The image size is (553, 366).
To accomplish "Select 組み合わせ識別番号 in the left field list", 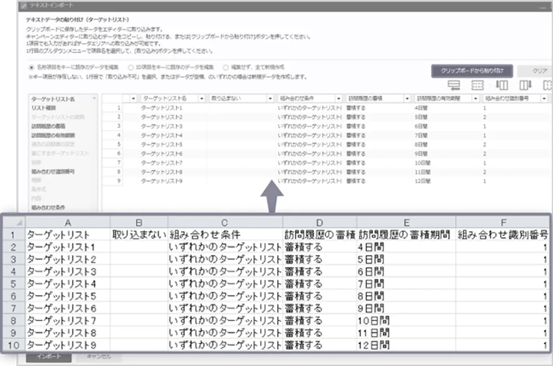I will tap(53, 171).
